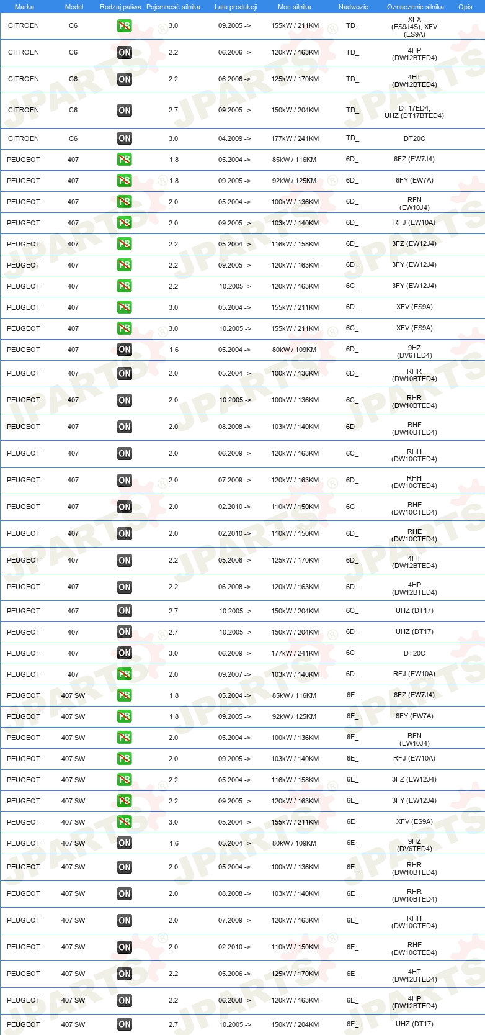Click the PB fuel icon in Peugeot 407 6D_ 3FZ (EW12J4) row
The width and height of the screenshot is (485, 1035).
click(125, 244)
